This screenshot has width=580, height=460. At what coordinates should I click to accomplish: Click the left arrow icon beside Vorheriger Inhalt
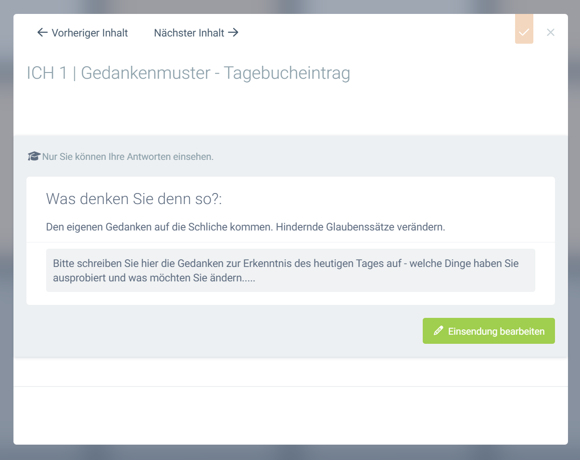42,33
